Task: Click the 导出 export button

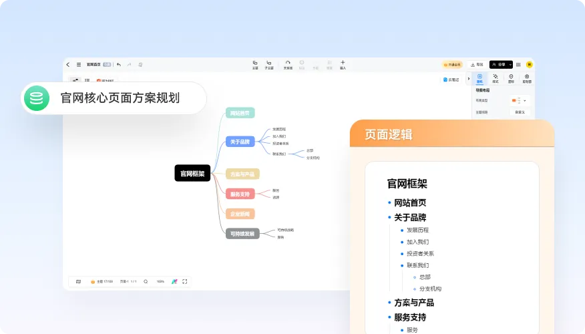Action: (477, 65)
